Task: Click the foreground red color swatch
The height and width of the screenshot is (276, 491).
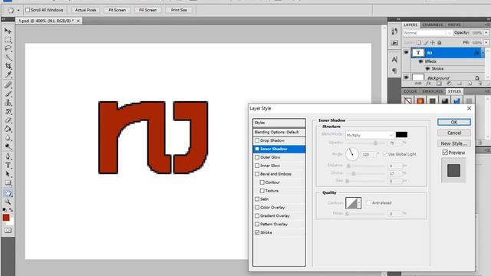Action: [x=6, y=218]
